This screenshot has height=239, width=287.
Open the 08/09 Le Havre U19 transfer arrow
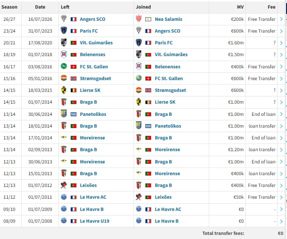coord(281,221)
